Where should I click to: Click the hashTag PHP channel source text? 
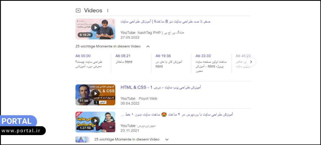(161, 33)
